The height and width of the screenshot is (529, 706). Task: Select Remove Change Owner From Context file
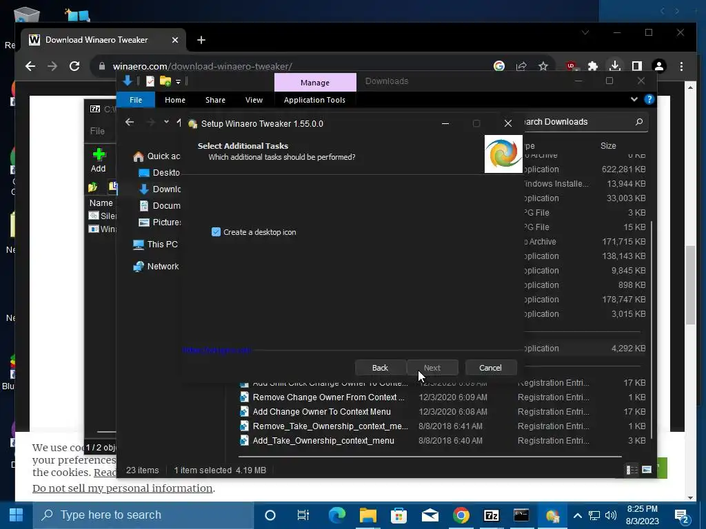[x=329, y=397]
